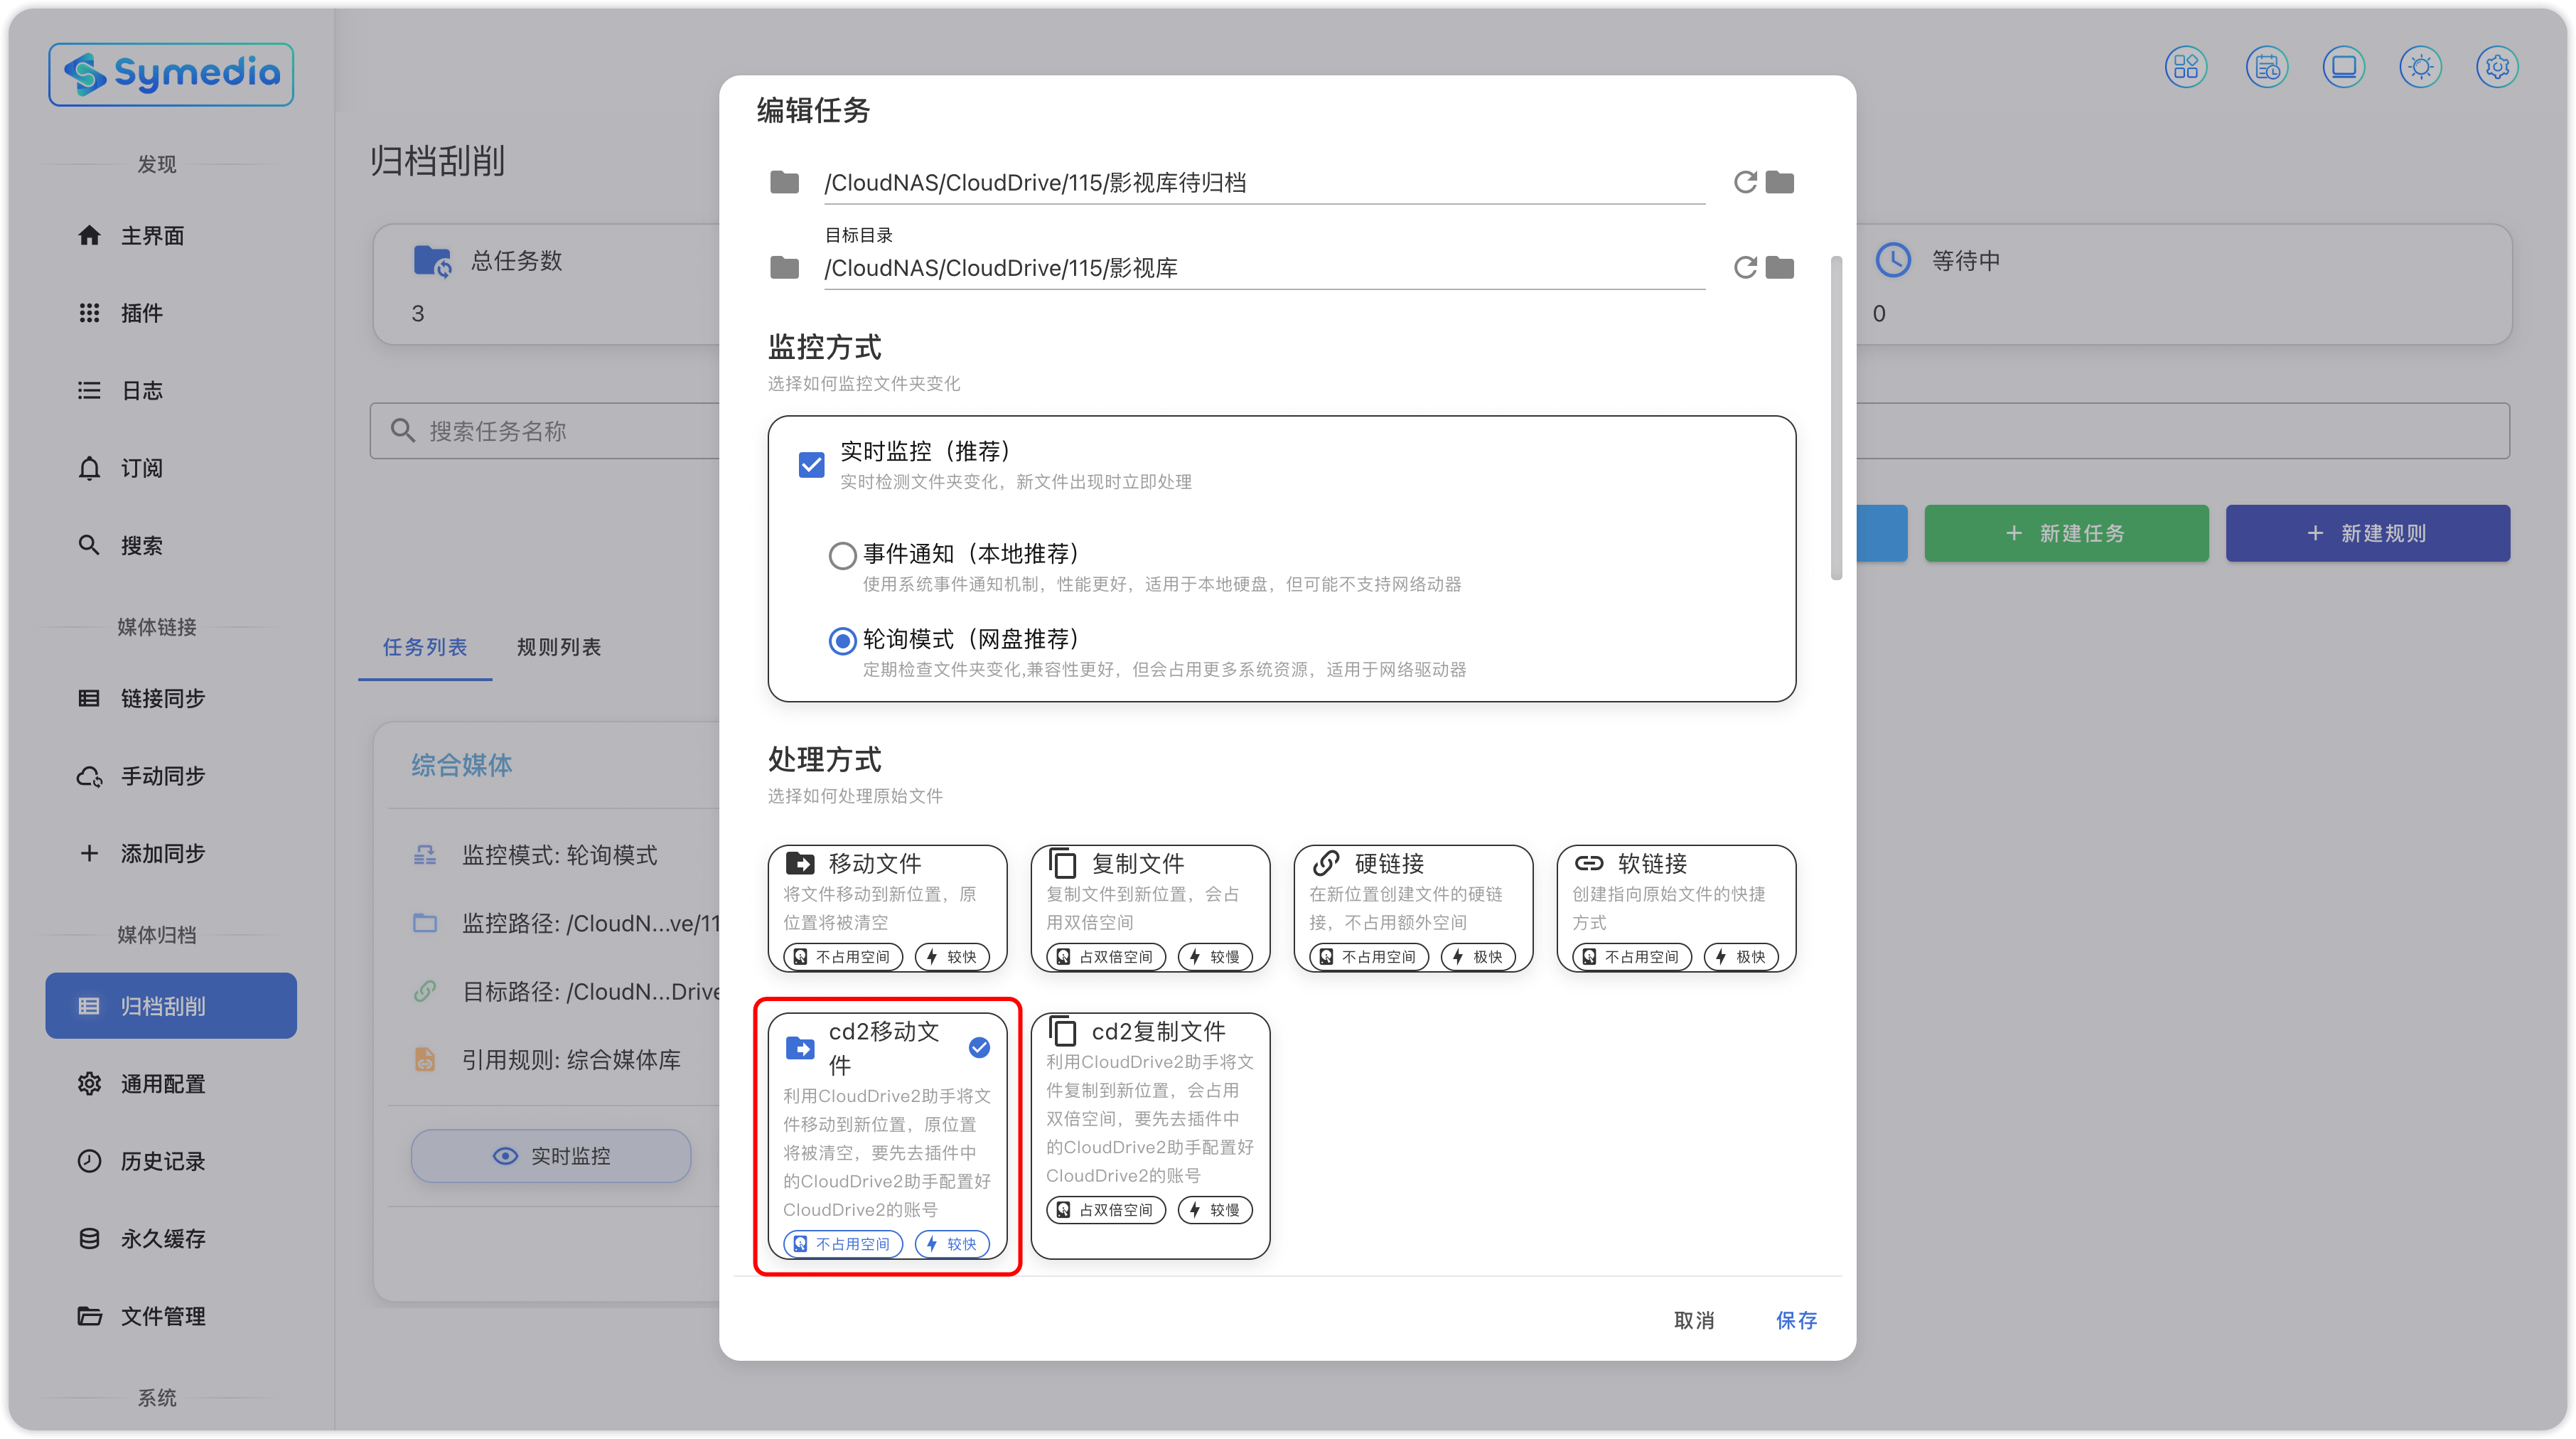
Task: Open history records in sidebar
Action: [162, 1161]
